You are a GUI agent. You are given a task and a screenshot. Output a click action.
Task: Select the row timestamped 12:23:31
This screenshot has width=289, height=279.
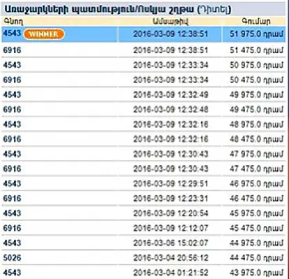[143, 198]
